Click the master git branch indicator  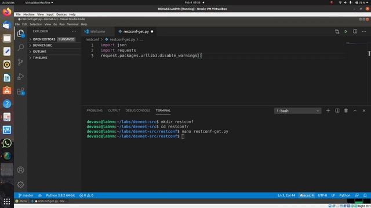pyautogui.click(x=26, y=195)
